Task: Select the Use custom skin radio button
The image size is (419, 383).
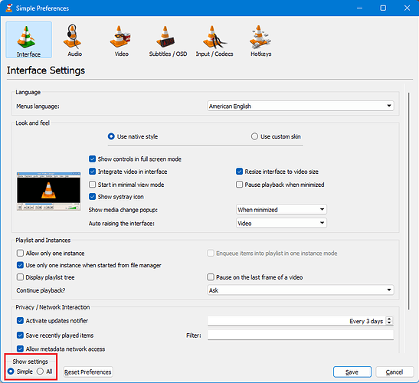Action: pyautogui.click(x=254, y=136)
